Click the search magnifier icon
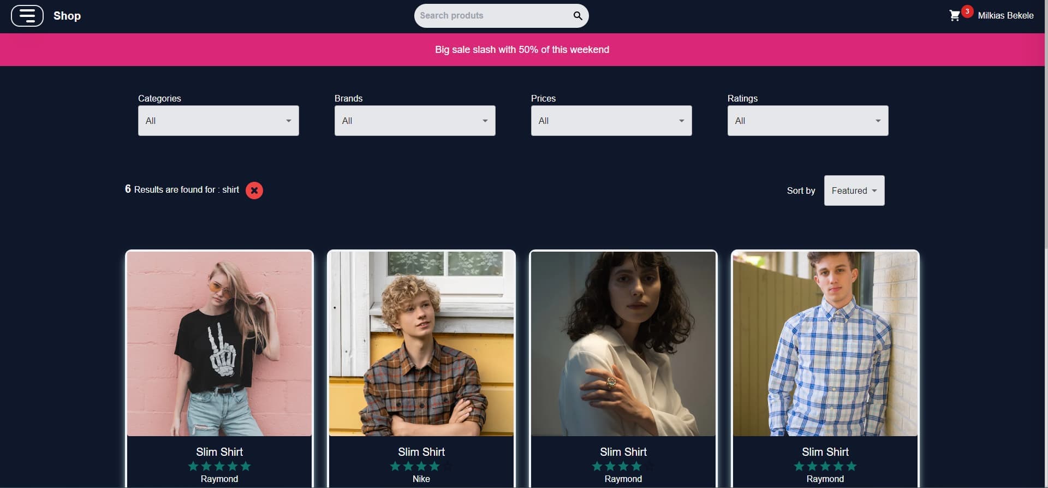1048x488 pixels. 577,16
